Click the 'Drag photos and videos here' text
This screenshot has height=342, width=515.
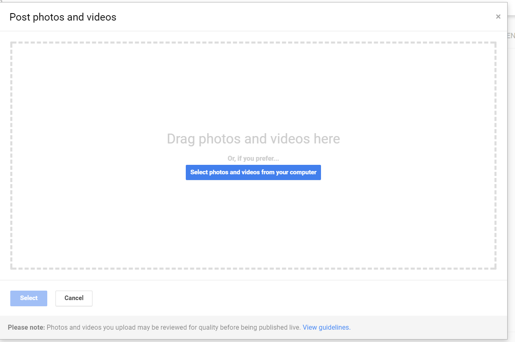(x=253, y=139)
